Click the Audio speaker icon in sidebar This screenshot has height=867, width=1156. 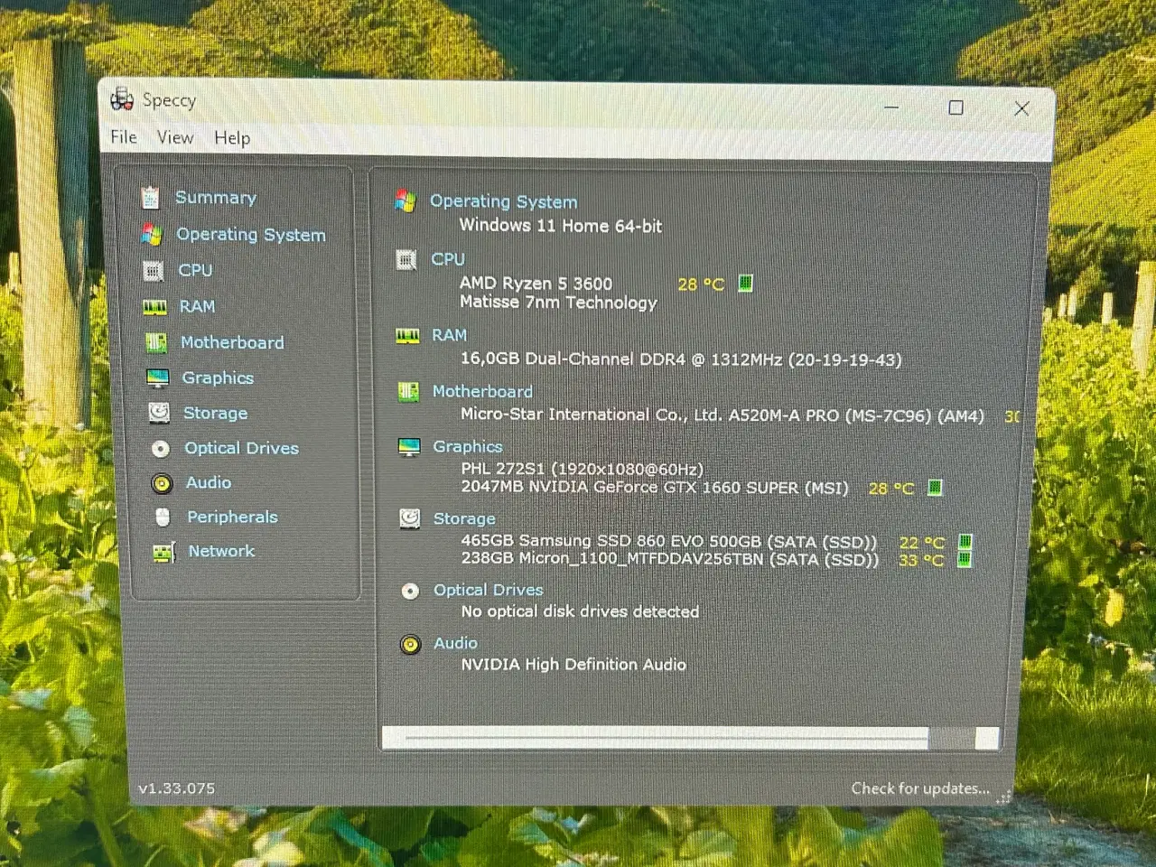[x=162, y=483]
